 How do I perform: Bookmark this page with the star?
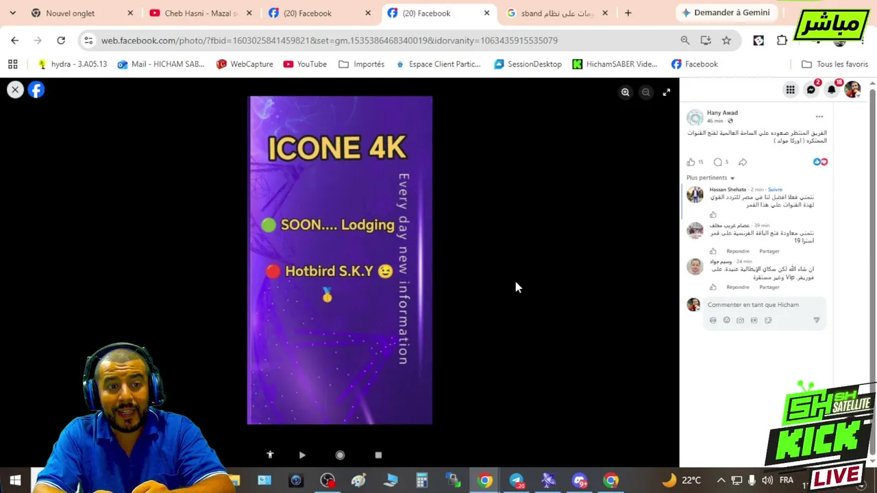726,40
